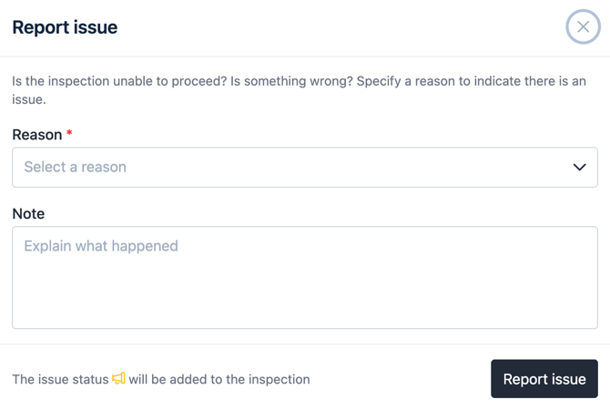Open the "Select a reason" placeholder text
Viewport: 610px width, 410px height.
tap(75, 168)
